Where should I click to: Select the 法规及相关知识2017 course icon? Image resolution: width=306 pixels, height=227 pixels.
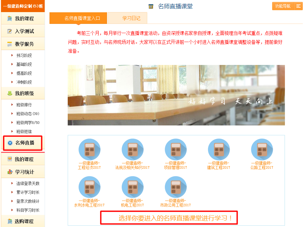133,149
